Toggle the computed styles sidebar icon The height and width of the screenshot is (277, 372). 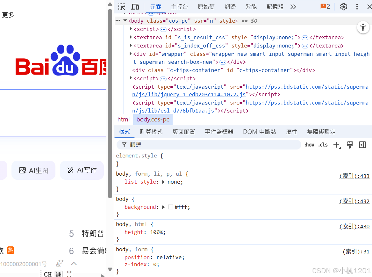(362, 145)
